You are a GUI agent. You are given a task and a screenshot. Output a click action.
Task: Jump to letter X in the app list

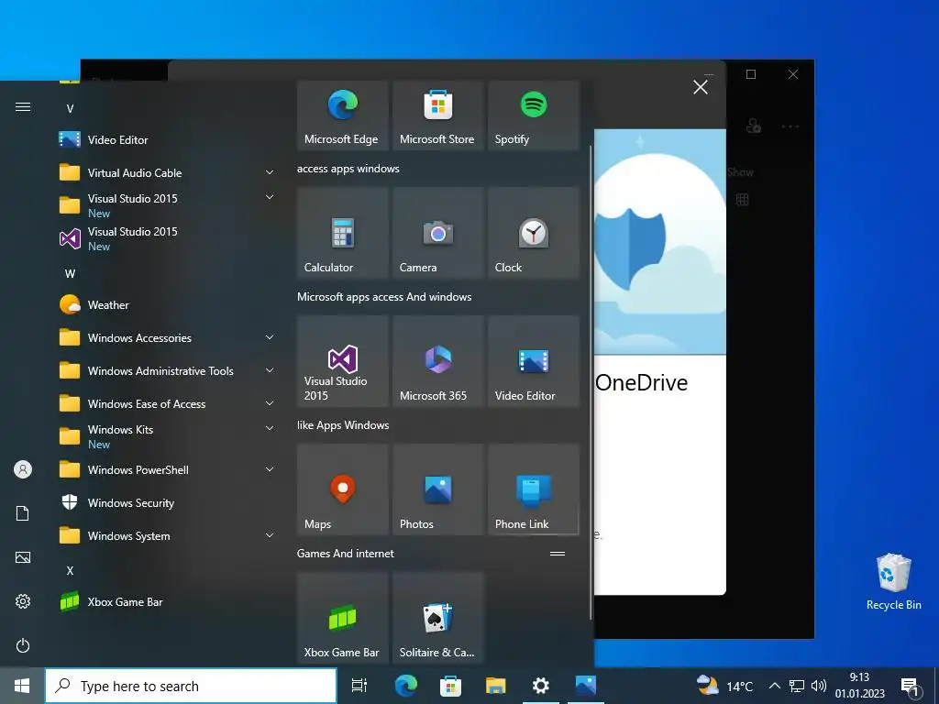tap(70, 570)
